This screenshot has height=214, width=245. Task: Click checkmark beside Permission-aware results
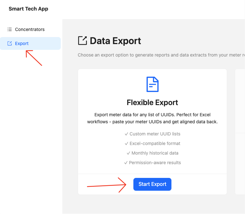126,163
